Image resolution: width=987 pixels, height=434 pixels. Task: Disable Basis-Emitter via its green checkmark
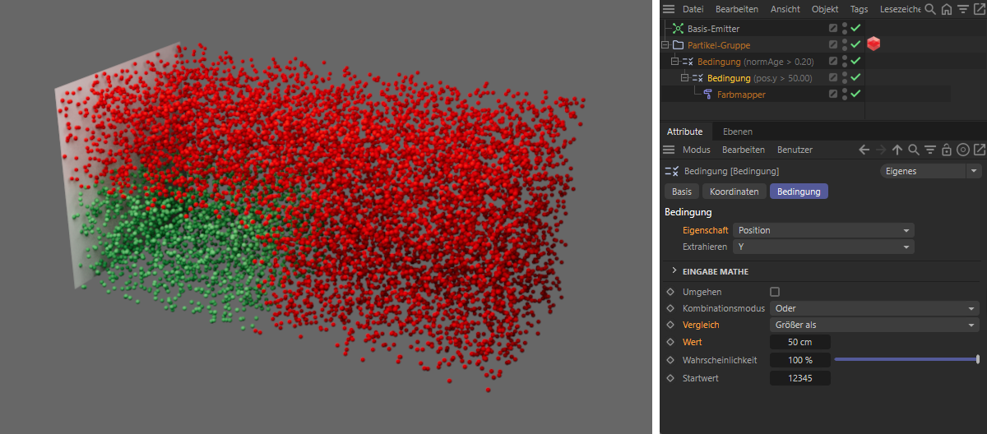[855, 29]
